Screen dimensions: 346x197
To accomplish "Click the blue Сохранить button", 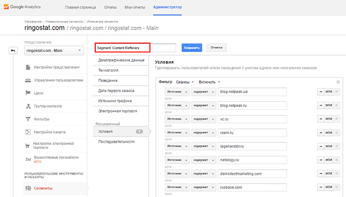I will [x=192, y=48].
